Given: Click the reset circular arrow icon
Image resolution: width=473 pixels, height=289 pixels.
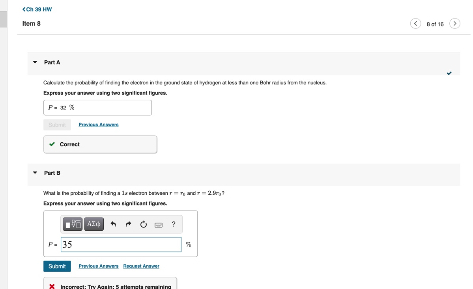Looking at the screenshot, I should [144, 224].
